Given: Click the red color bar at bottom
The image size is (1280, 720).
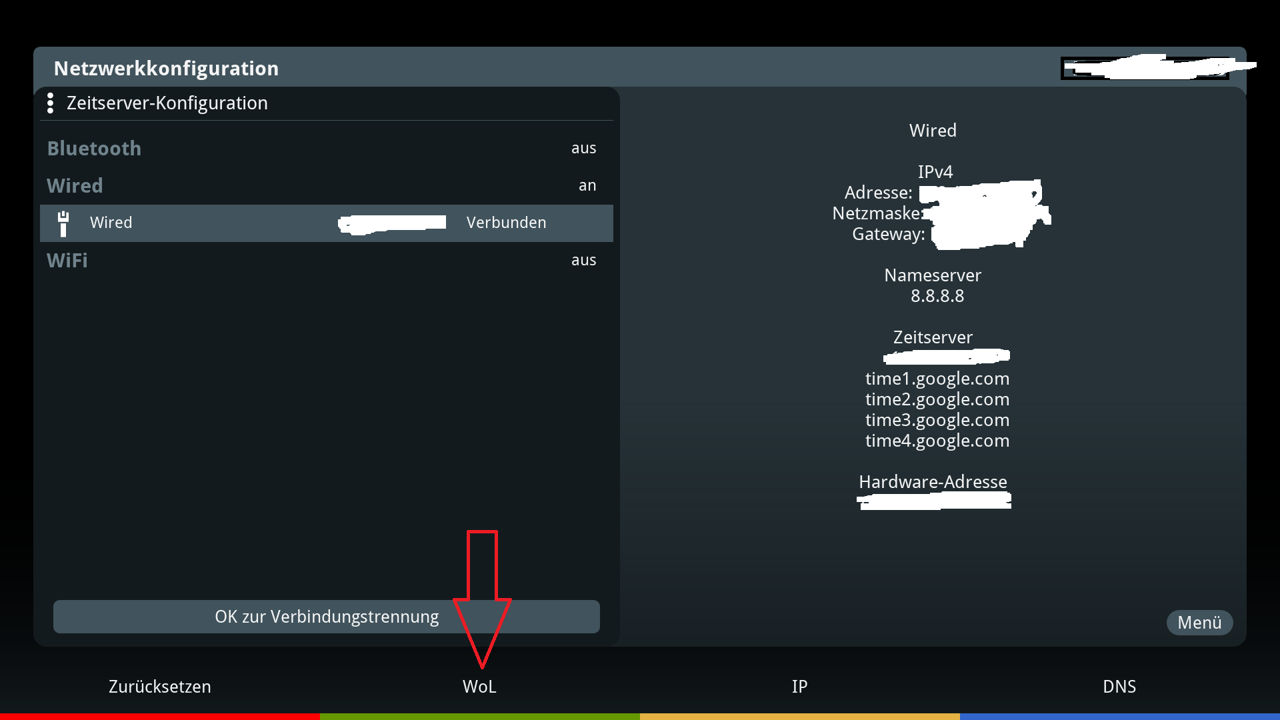Looking at the screenshot, I should [160, 716].
